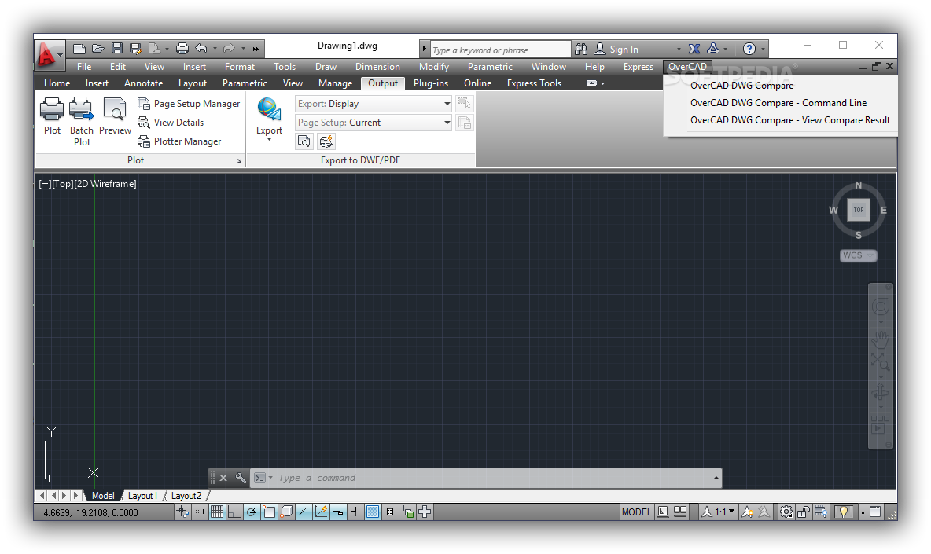Undo the last action with the Undo arrow
This screenshot has height=554, width=931.
coord(201,49)
